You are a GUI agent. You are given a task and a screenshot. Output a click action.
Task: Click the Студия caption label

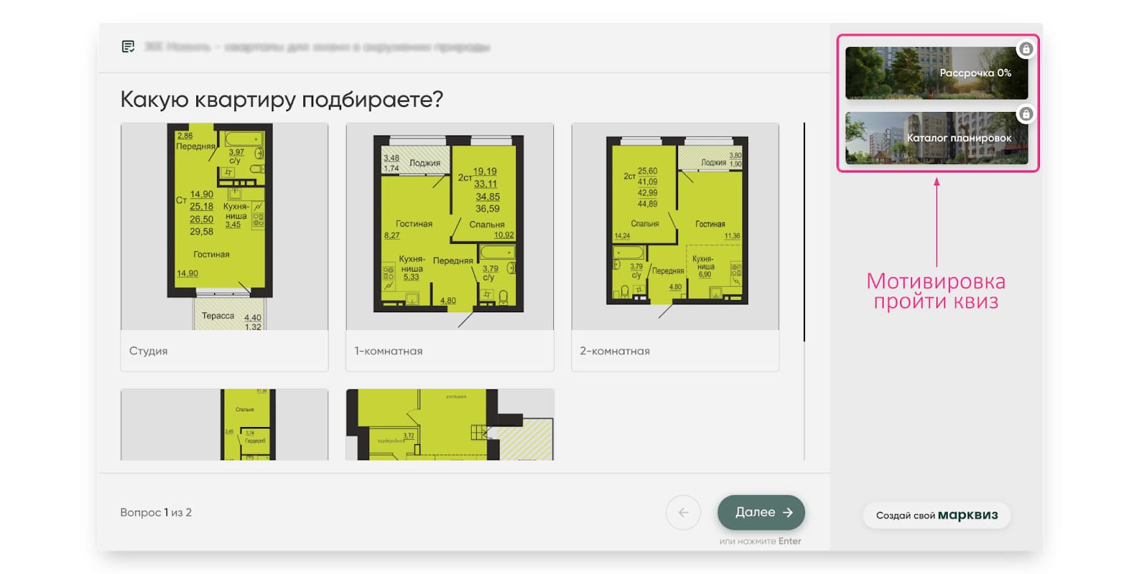point(148,351)
